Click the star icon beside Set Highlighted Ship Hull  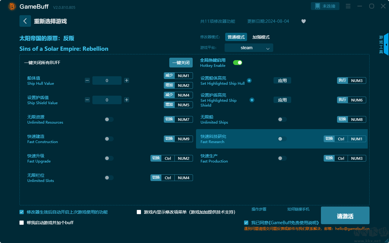coord(249,80)
